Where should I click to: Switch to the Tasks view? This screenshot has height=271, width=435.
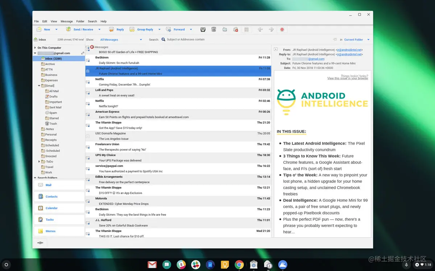[x=59, y=220]
